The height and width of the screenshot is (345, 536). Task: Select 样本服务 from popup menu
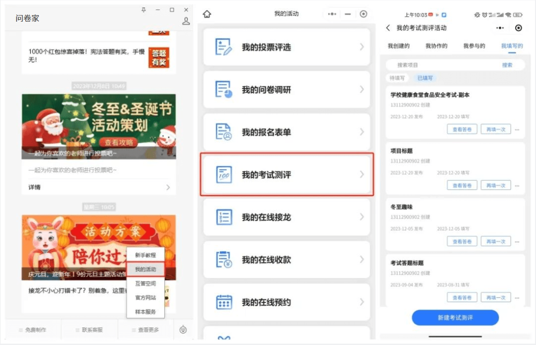pyautogui.click(x=146, y=312)
